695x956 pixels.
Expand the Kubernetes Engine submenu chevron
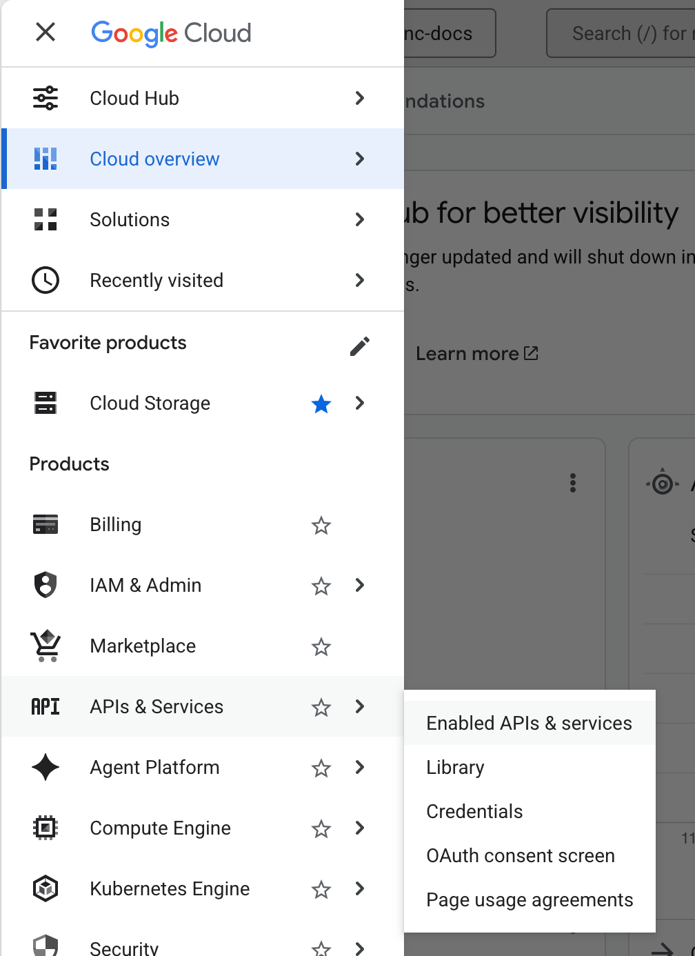[x=359, y=888]
